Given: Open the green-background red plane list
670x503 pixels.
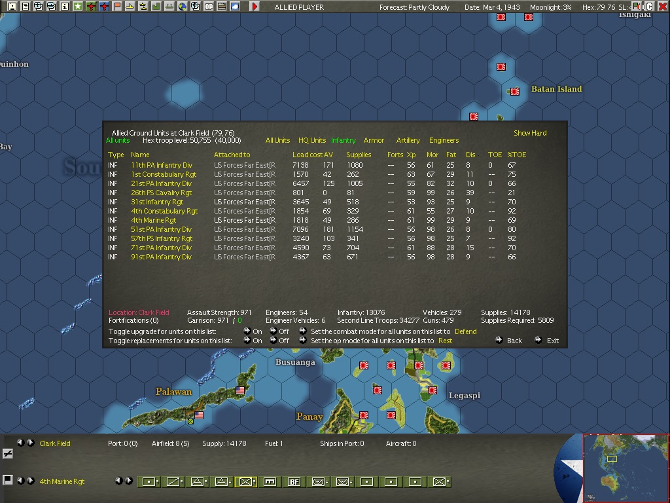Looking at the screenshot, I should coord(90,7).
